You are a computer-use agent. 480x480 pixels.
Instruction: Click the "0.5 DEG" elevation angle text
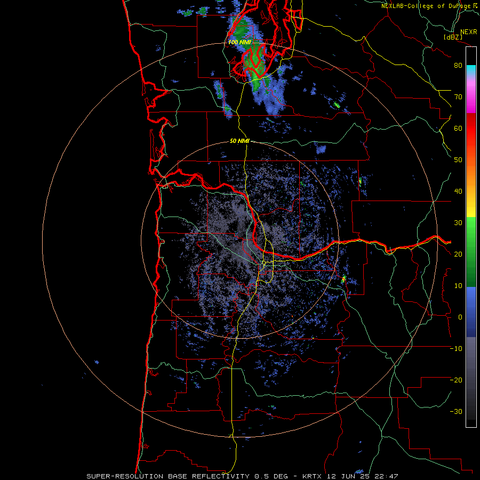[271, 476]
